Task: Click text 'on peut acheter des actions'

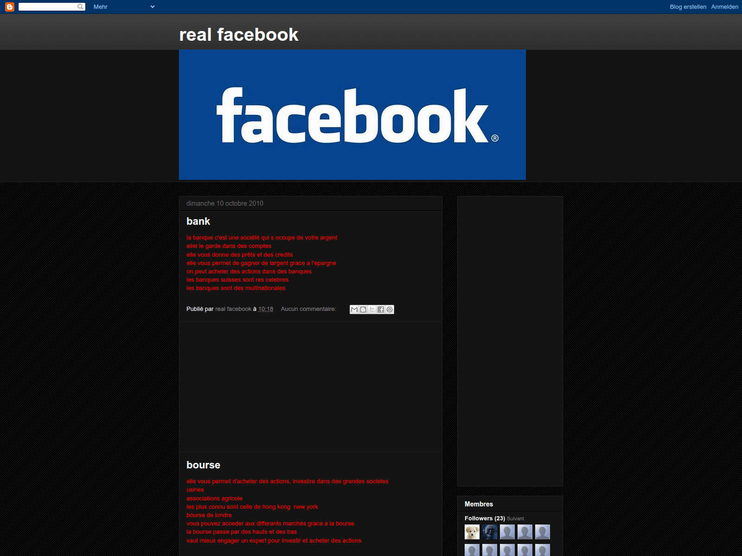Action: (x=224, y=272)
